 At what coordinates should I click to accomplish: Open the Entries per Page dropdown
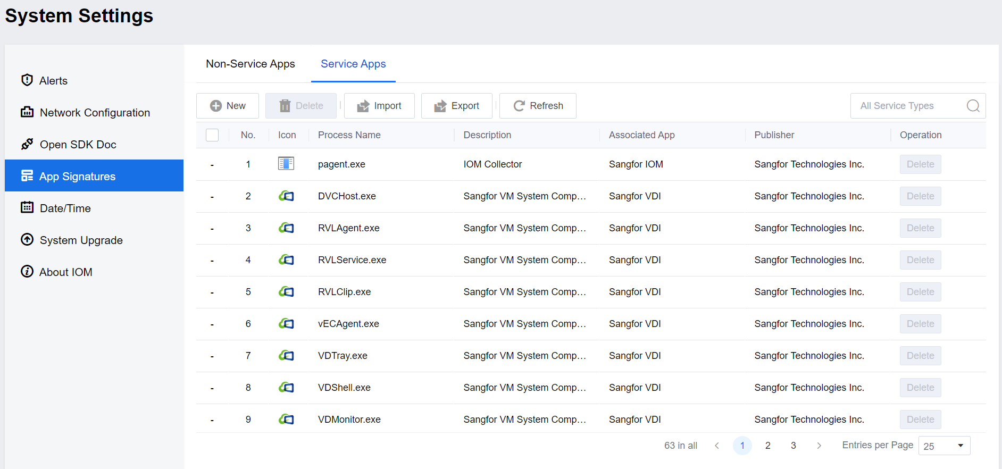(944, 446)
